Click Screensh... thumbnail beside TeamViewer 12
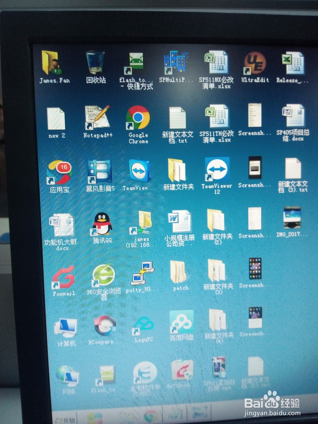The image size is (318, 424). tap(255, 172)
